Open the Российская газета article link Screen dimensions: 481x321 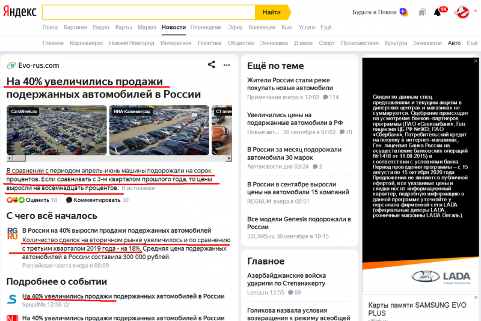click(x=117, y=230)
